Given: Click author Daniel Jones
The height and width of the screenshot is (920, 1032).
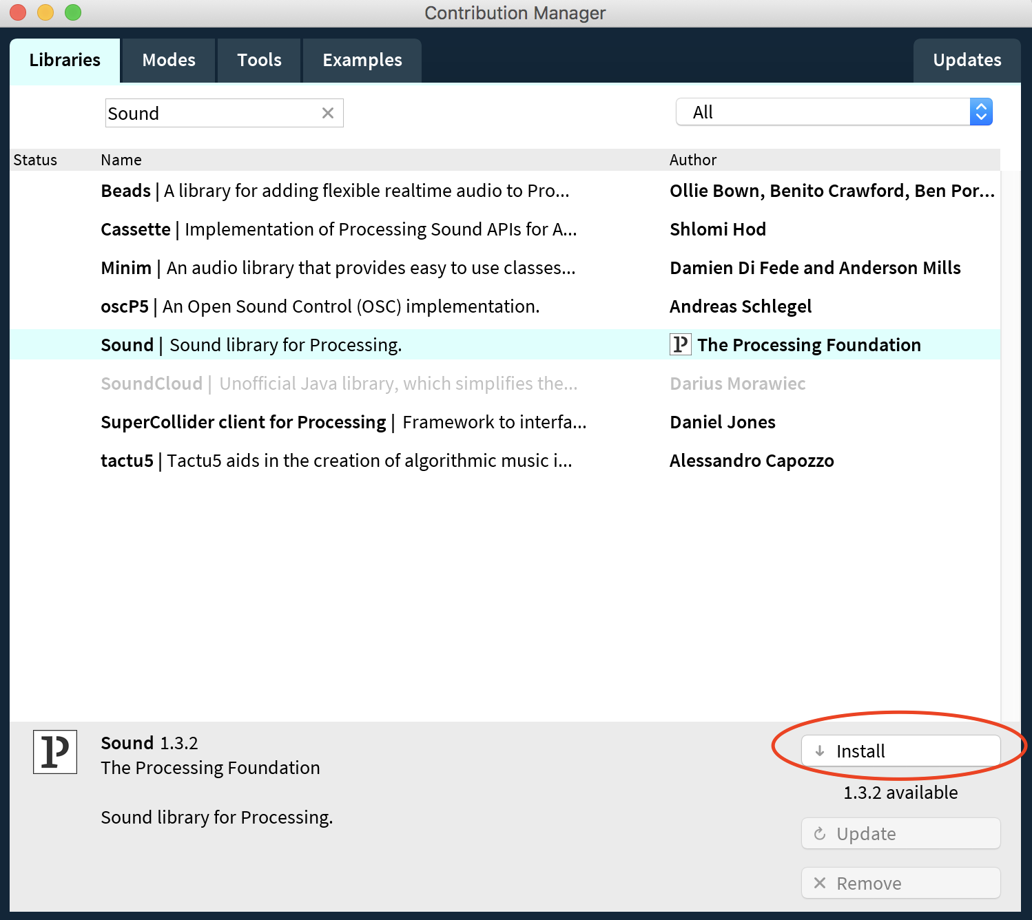Looking at the screenshot, I should (x=723, y=422).
